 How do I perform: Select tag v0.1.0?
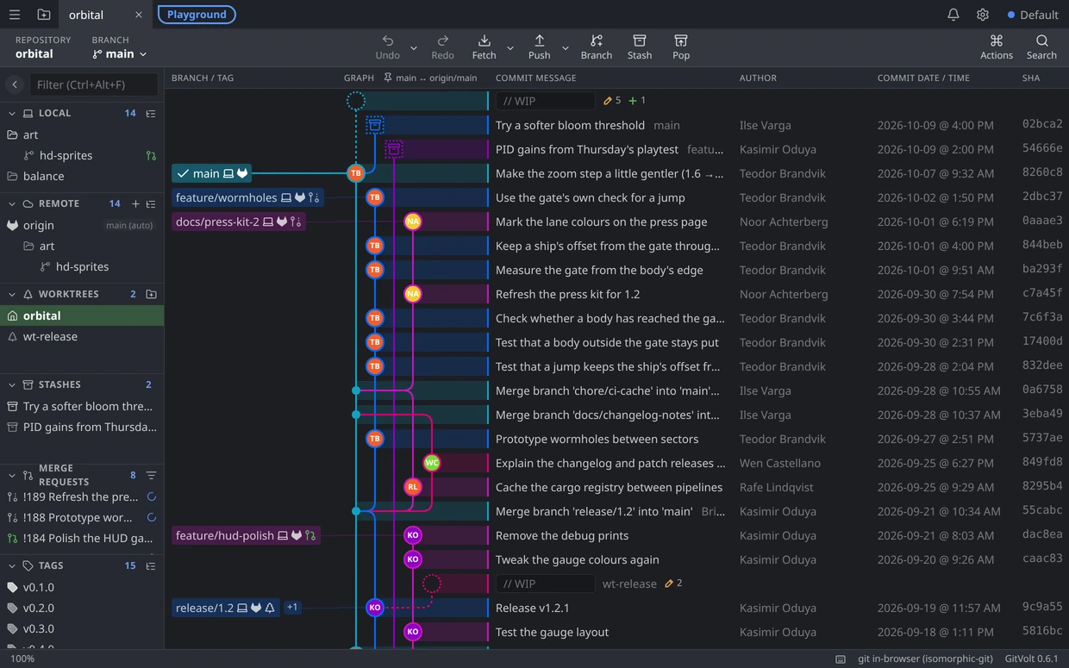(x=82, y=587)
